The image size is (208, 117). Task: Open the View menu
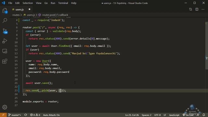click(39, 3)
